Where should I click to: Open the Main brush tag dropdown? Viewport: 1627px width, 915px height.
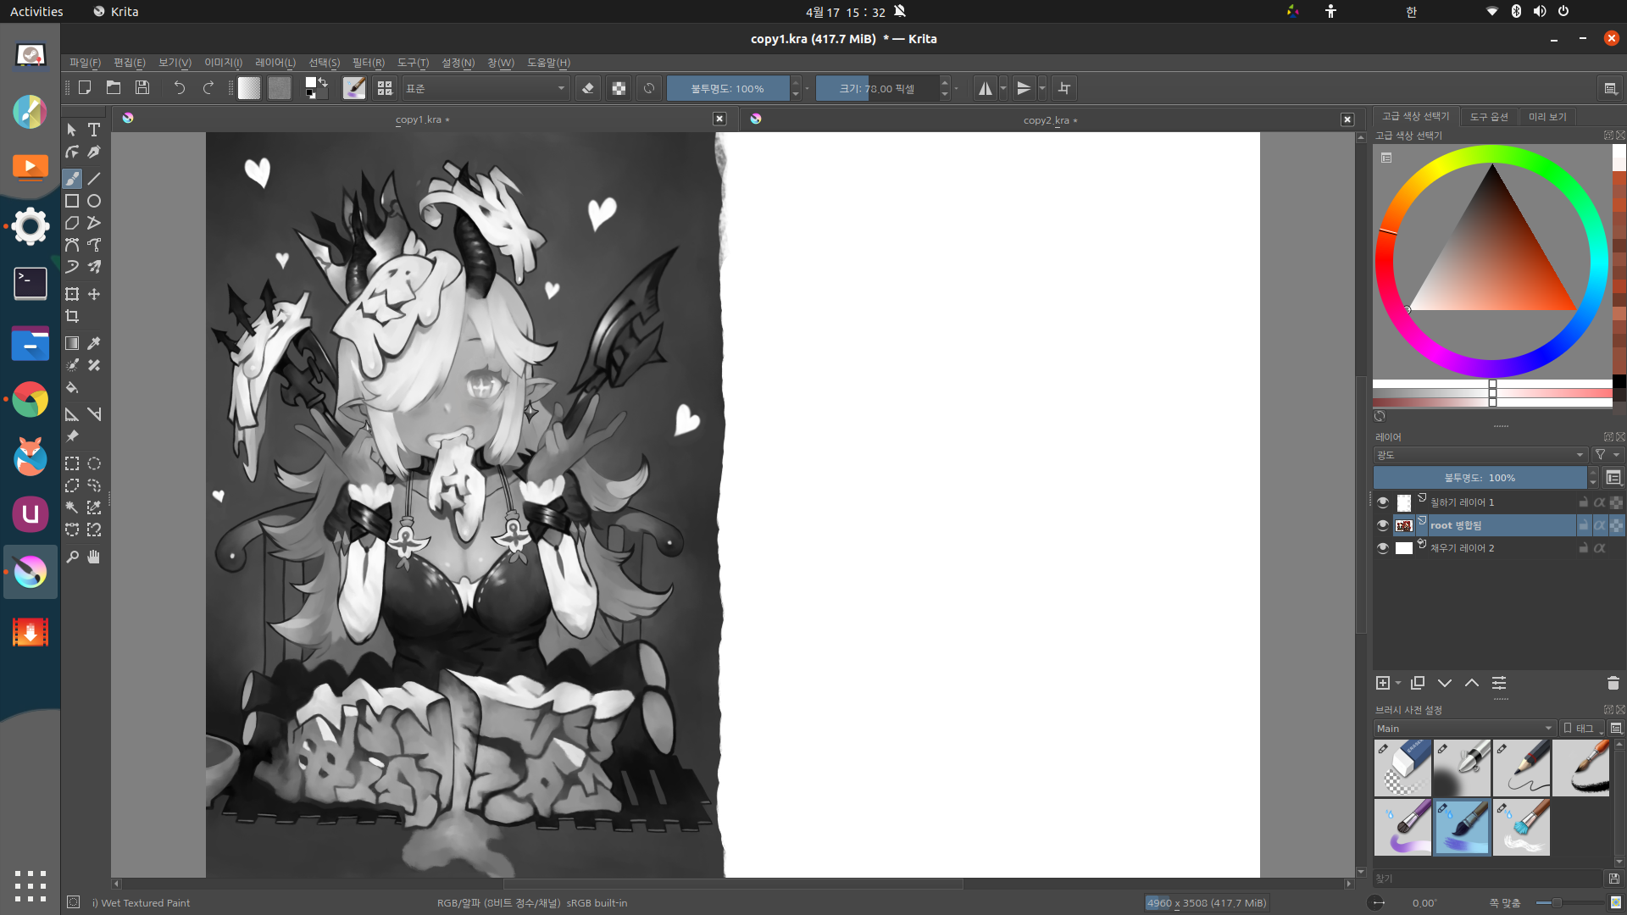click(x=1464, y=729)
